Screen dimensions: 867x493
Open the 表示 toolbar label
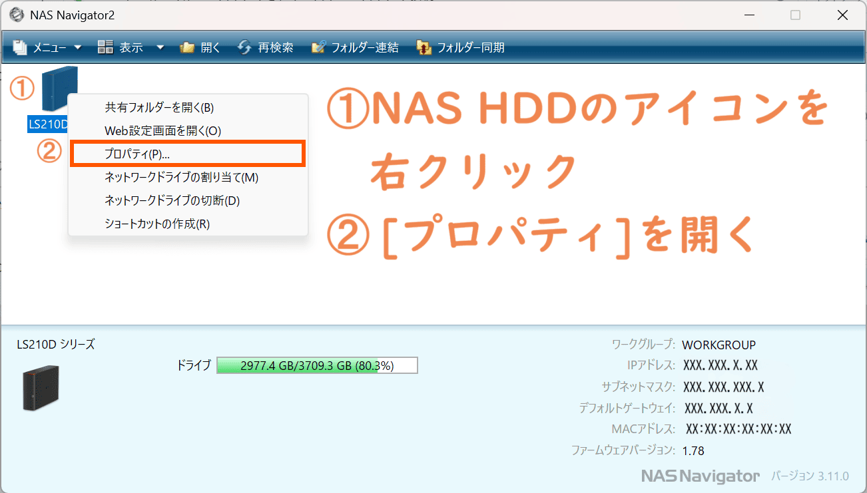pos(131,48)
